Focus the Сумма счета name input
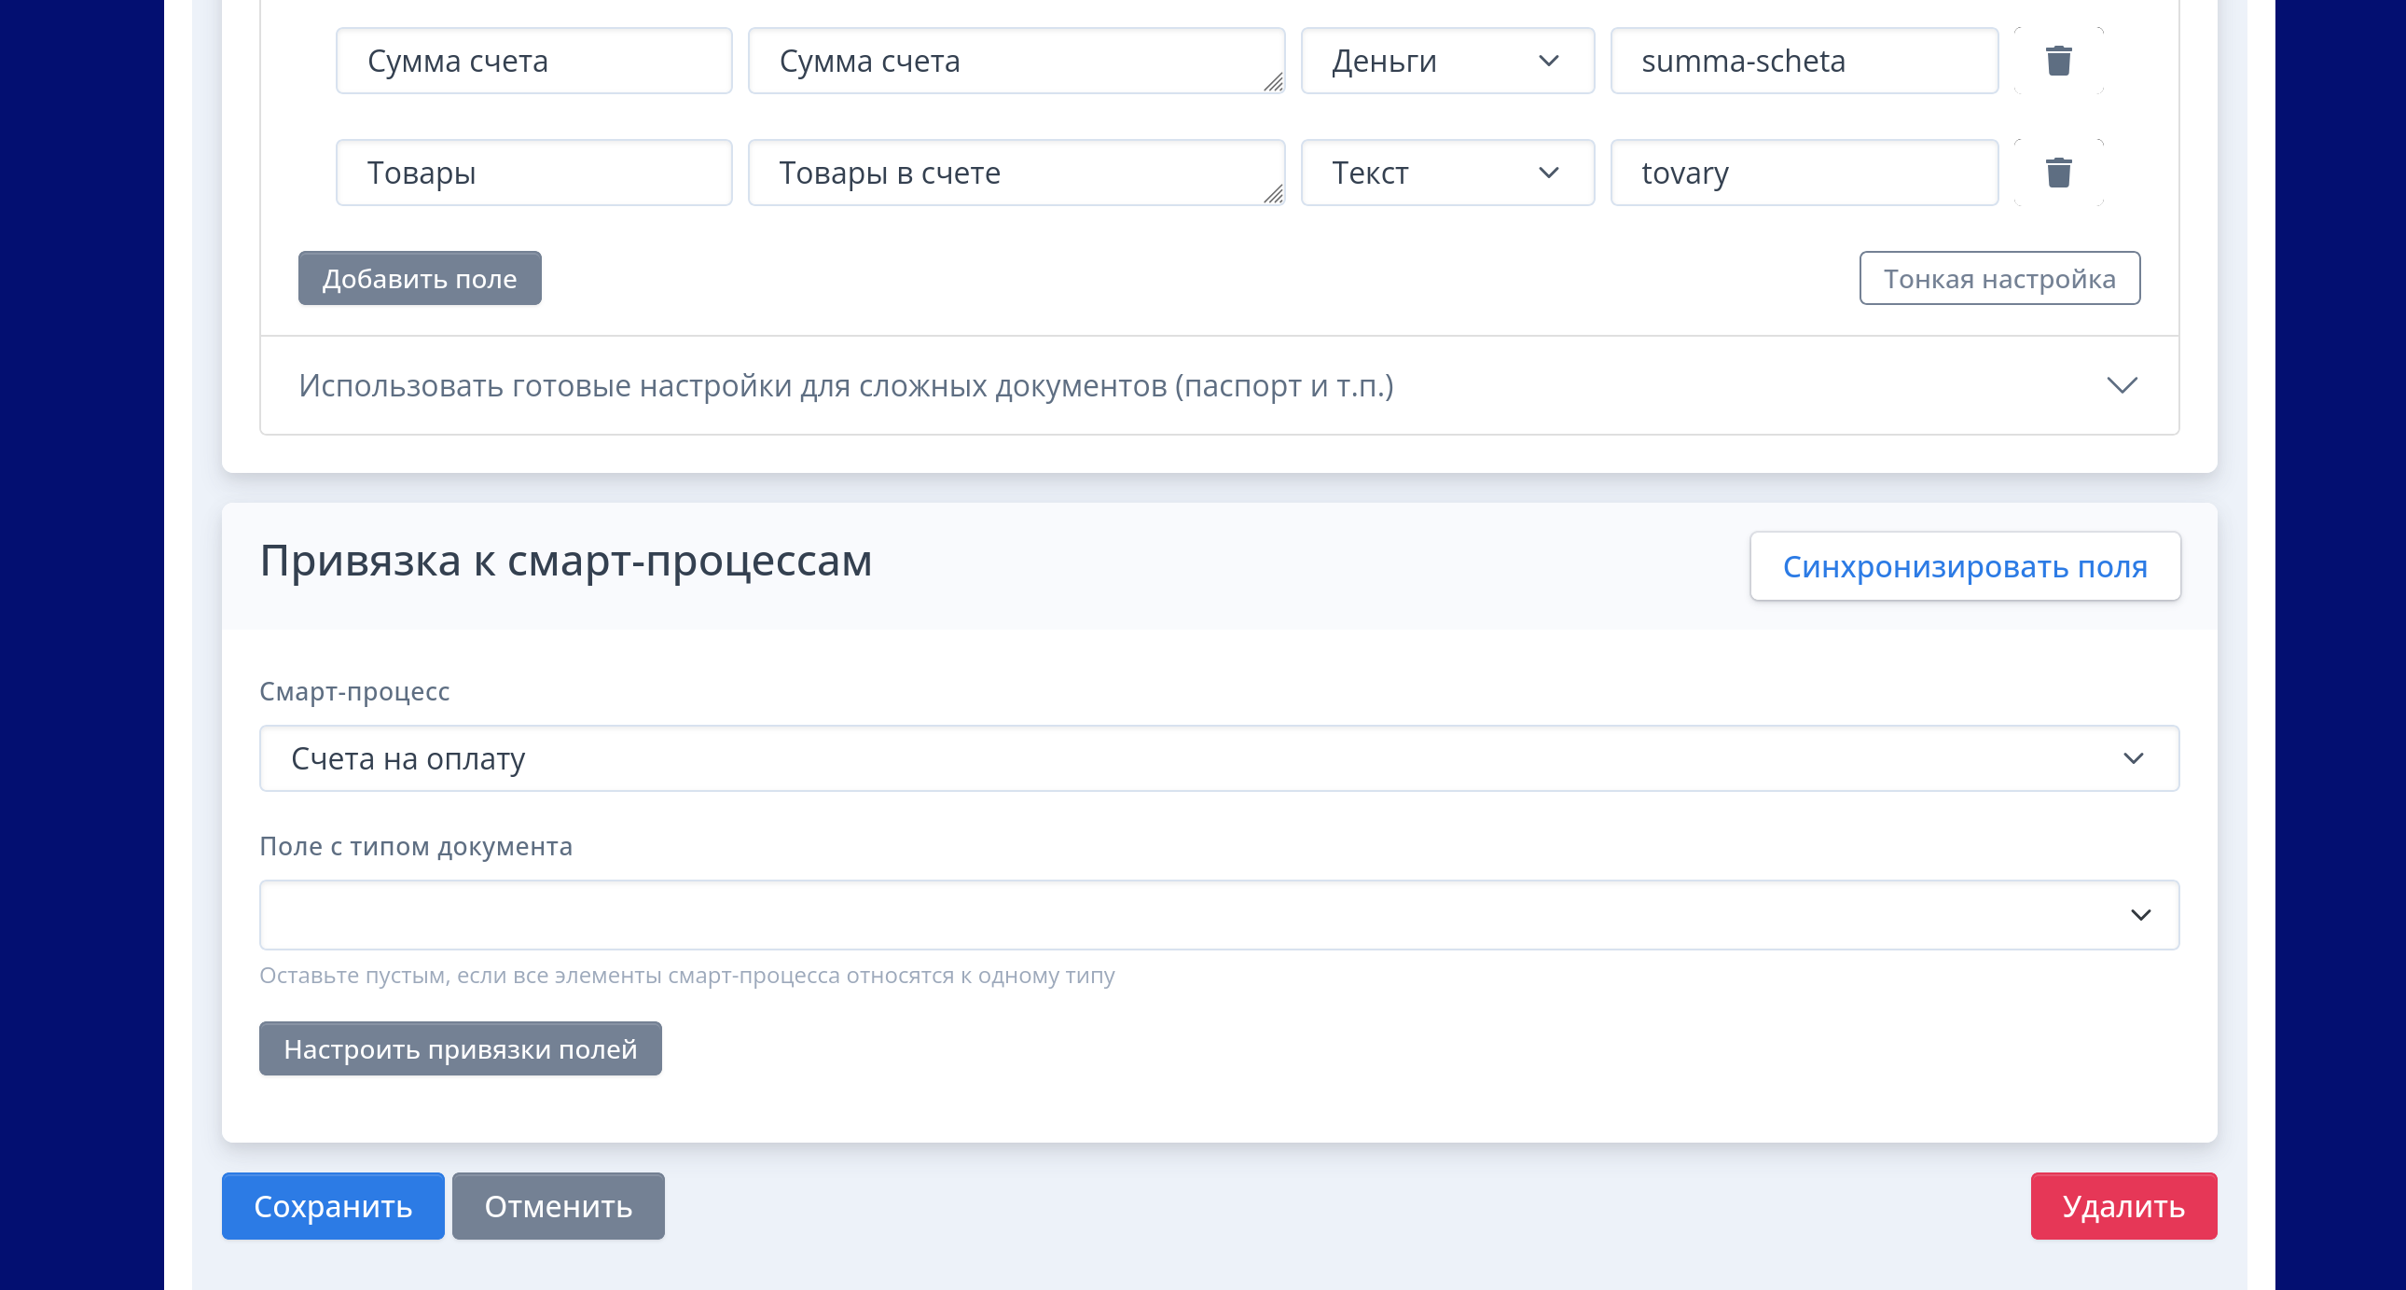2406x1290 pixels. tap(533, 61)
